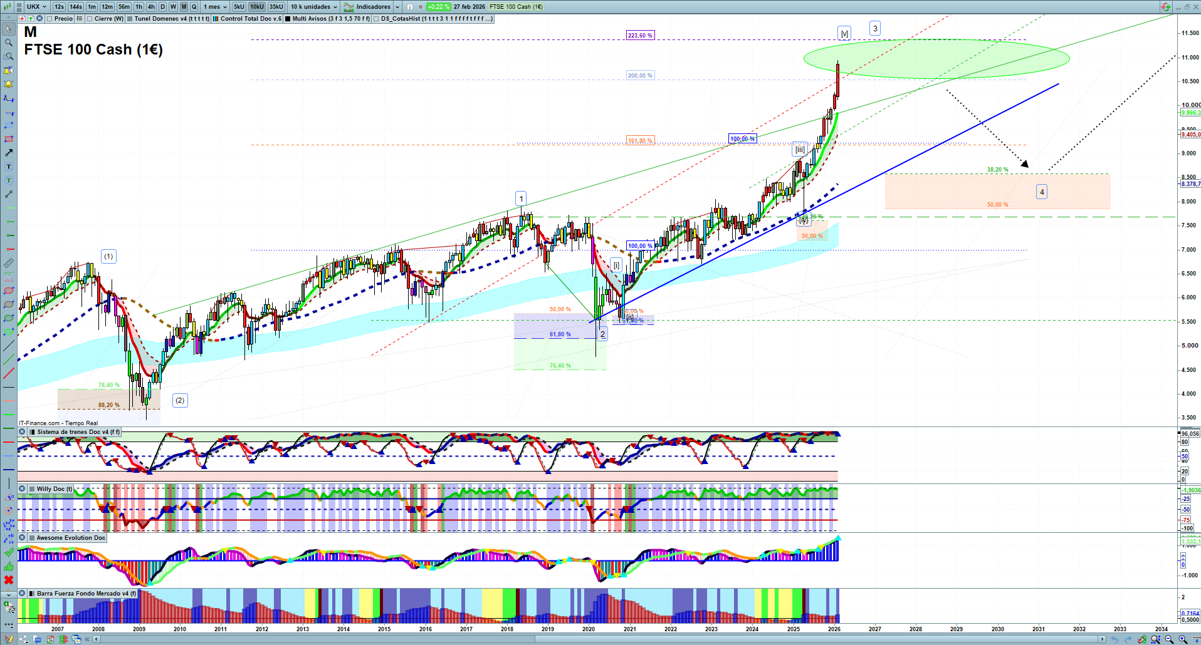Click the red X delete drawings icon
The height and width of the screenshot is (645, 1201).
coord(9,580)
